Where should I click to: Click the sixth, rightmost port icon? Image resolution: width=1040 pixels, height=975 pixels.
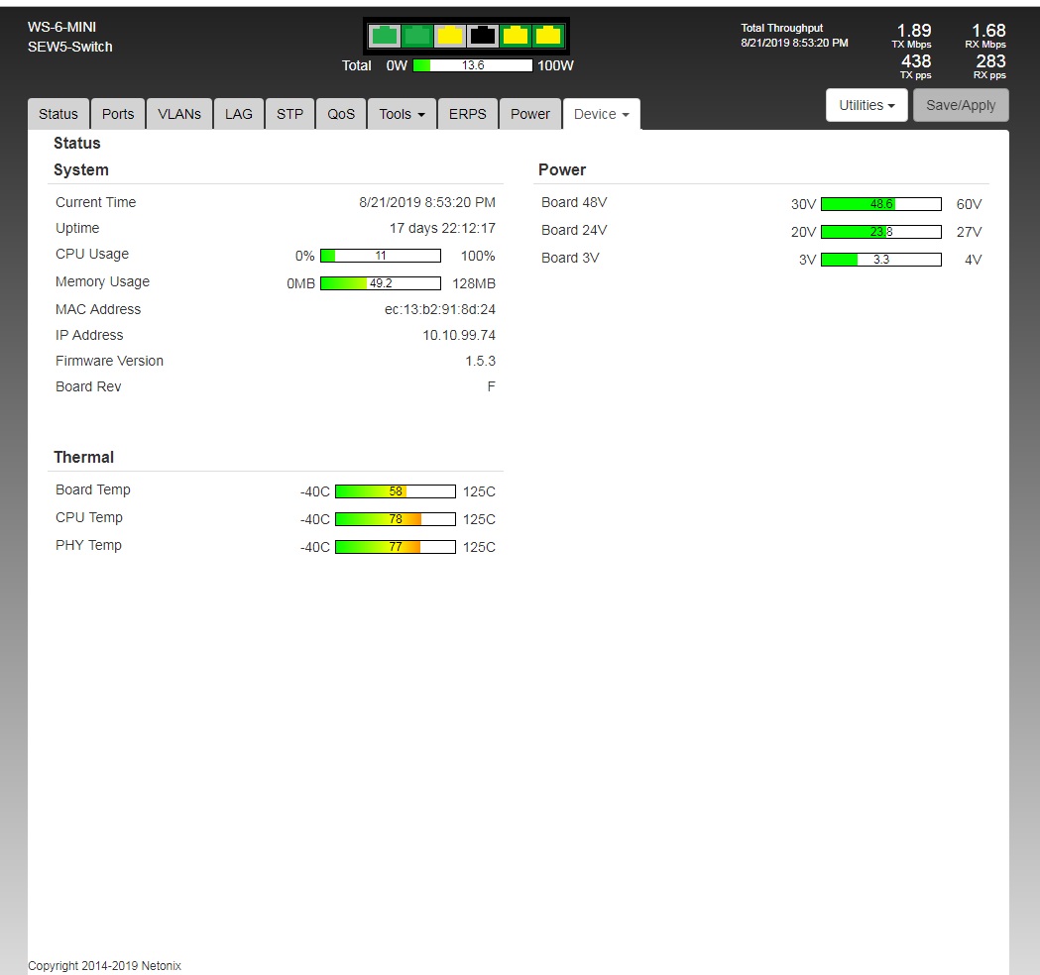coord(548,36)
